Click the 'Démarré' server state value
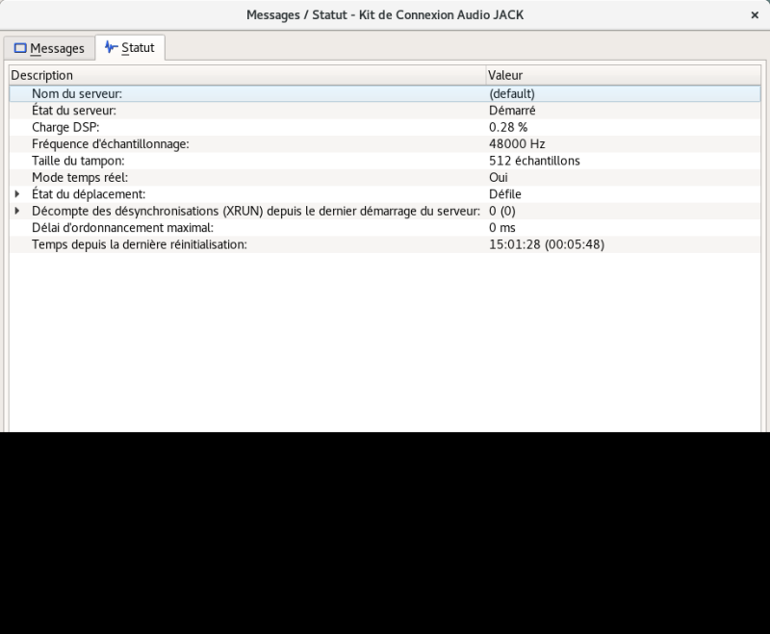This screenshot has height=634, width=770. [512, 111]
